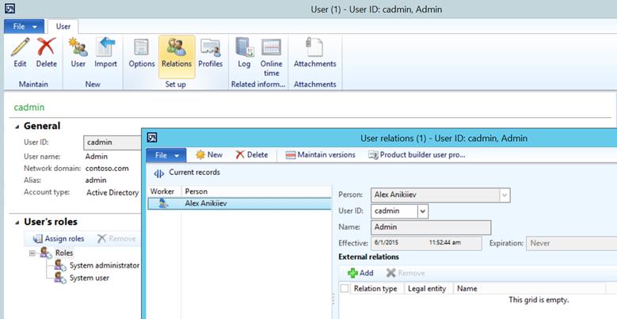This screenshot has height=319, width=617.
Task: Click New in User relations toolbar
Action: coord(209,155)
